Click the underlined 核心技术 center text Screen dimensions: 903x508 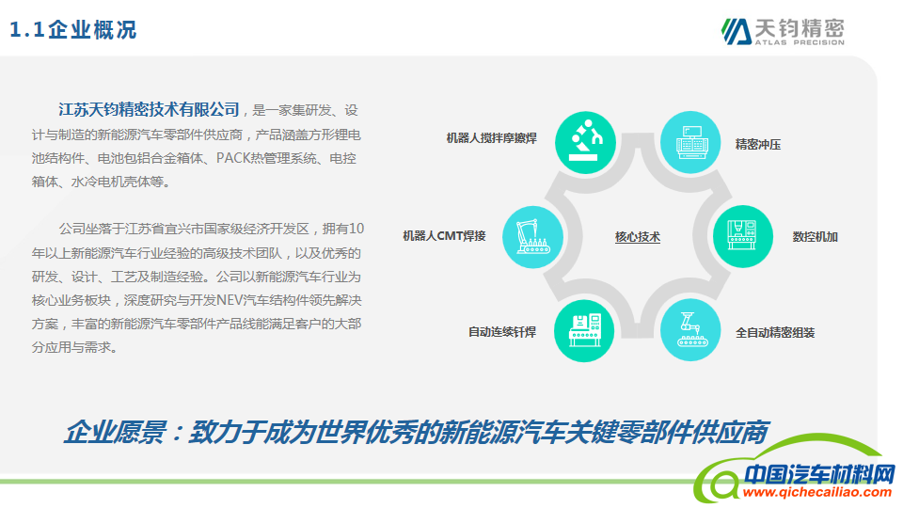[x=638, y=237]
